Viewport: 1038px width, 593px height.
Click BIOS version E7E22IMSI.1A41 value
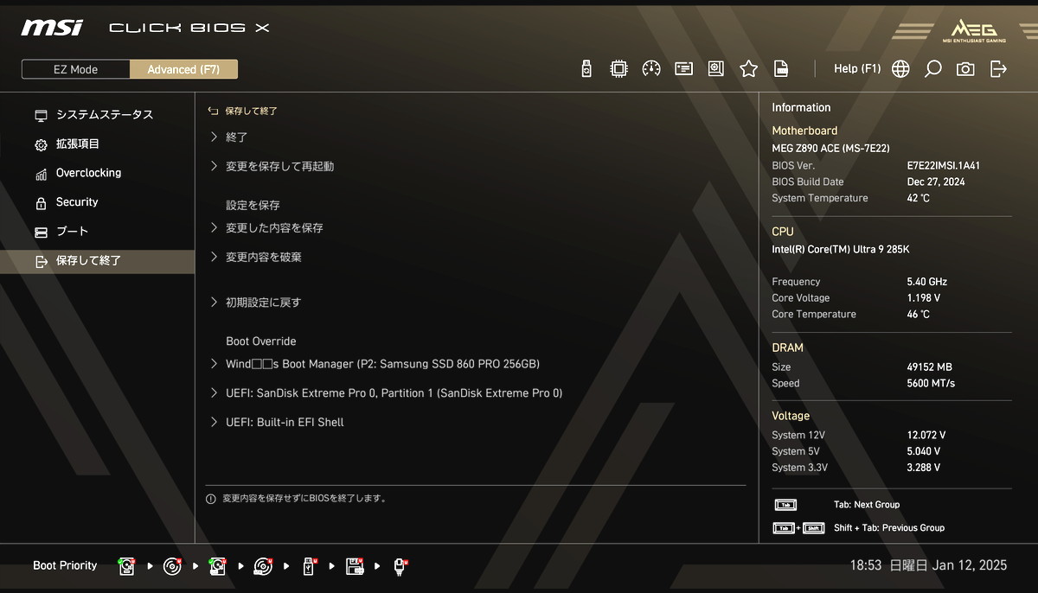click(944, 166)
